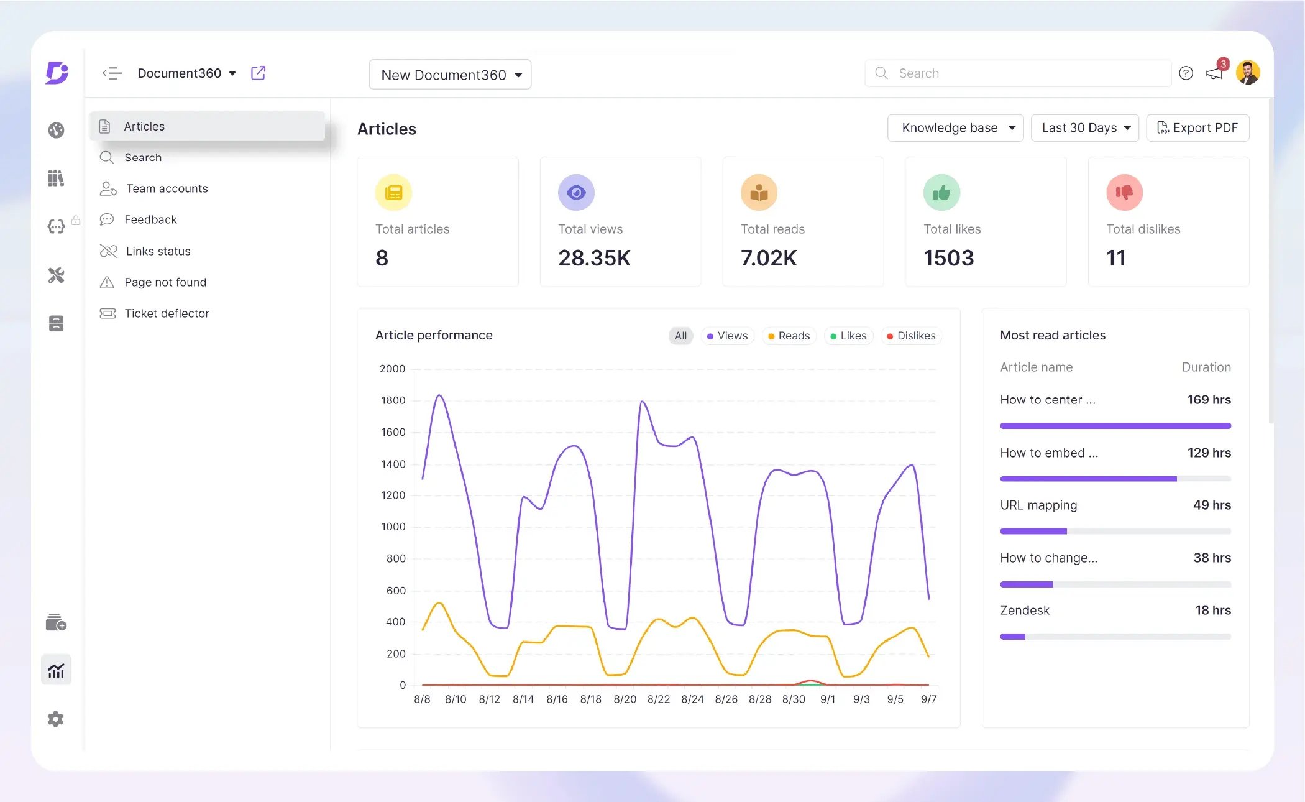Click the All filter button on chart

click(x=681, y=336)
